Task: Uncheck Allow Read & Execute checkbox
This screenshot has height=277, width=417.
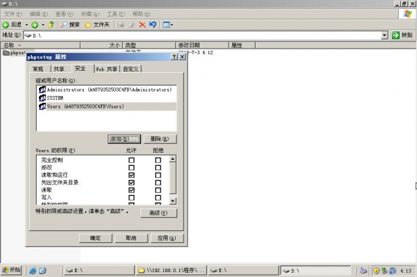Action: [131, 175]
